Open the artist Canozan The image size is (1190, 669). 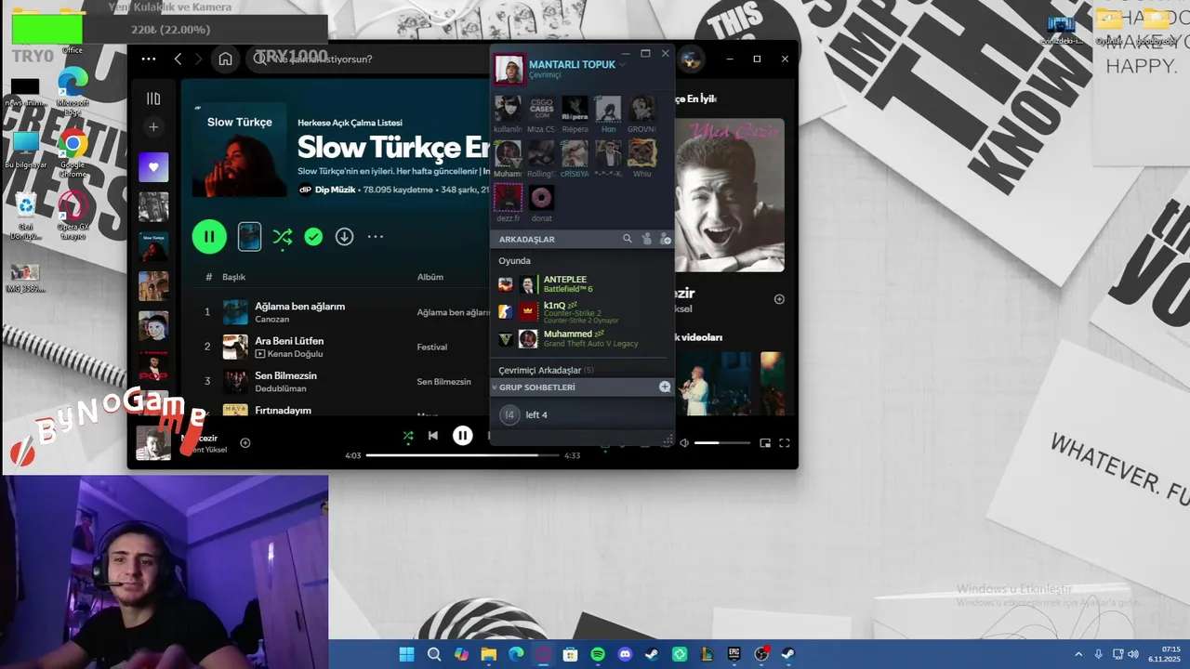274,320
